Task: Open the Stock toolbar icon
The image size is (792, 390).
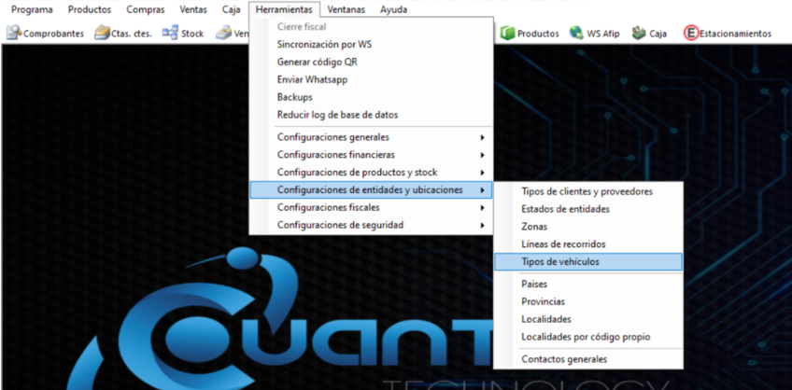Action: pyautogui.click(x=170, y=33)
